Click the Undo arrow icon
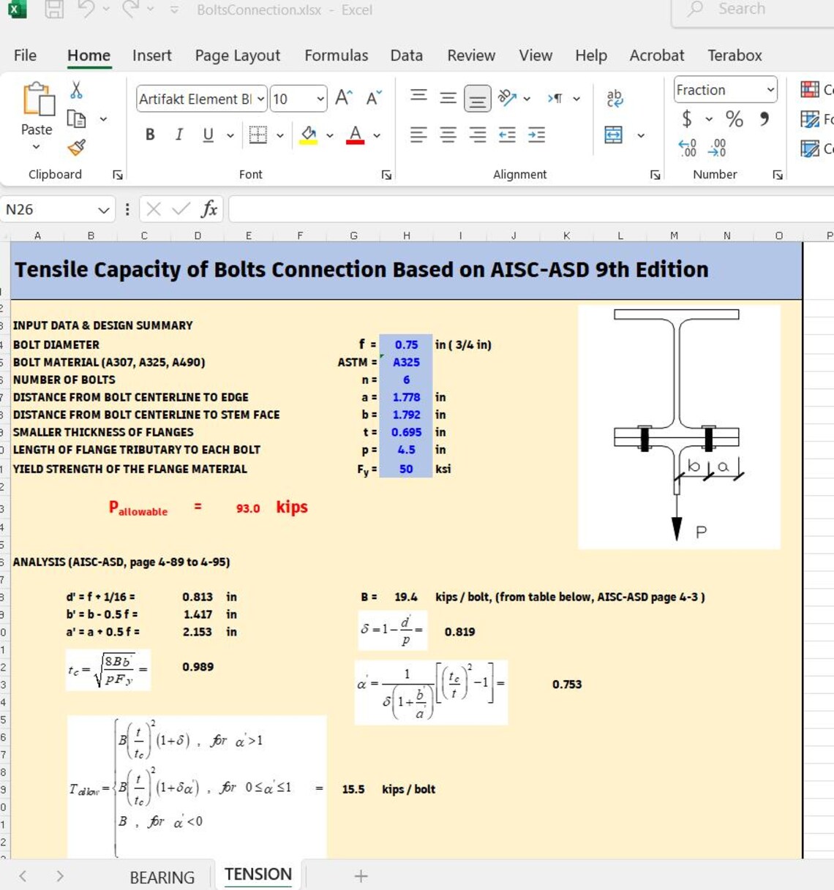The width and height of the screenshot is (834, 890). coord(86,9)
